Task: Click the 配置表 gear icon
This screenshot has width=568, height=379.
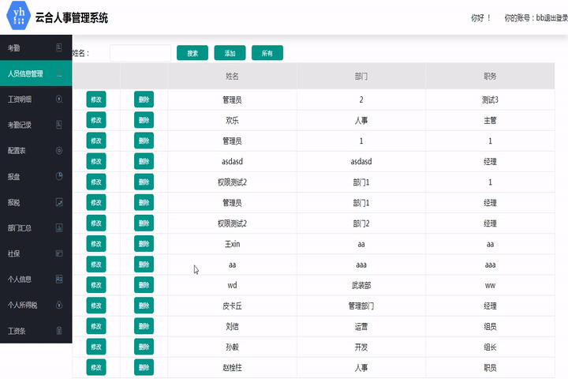Action: point(59,150)
